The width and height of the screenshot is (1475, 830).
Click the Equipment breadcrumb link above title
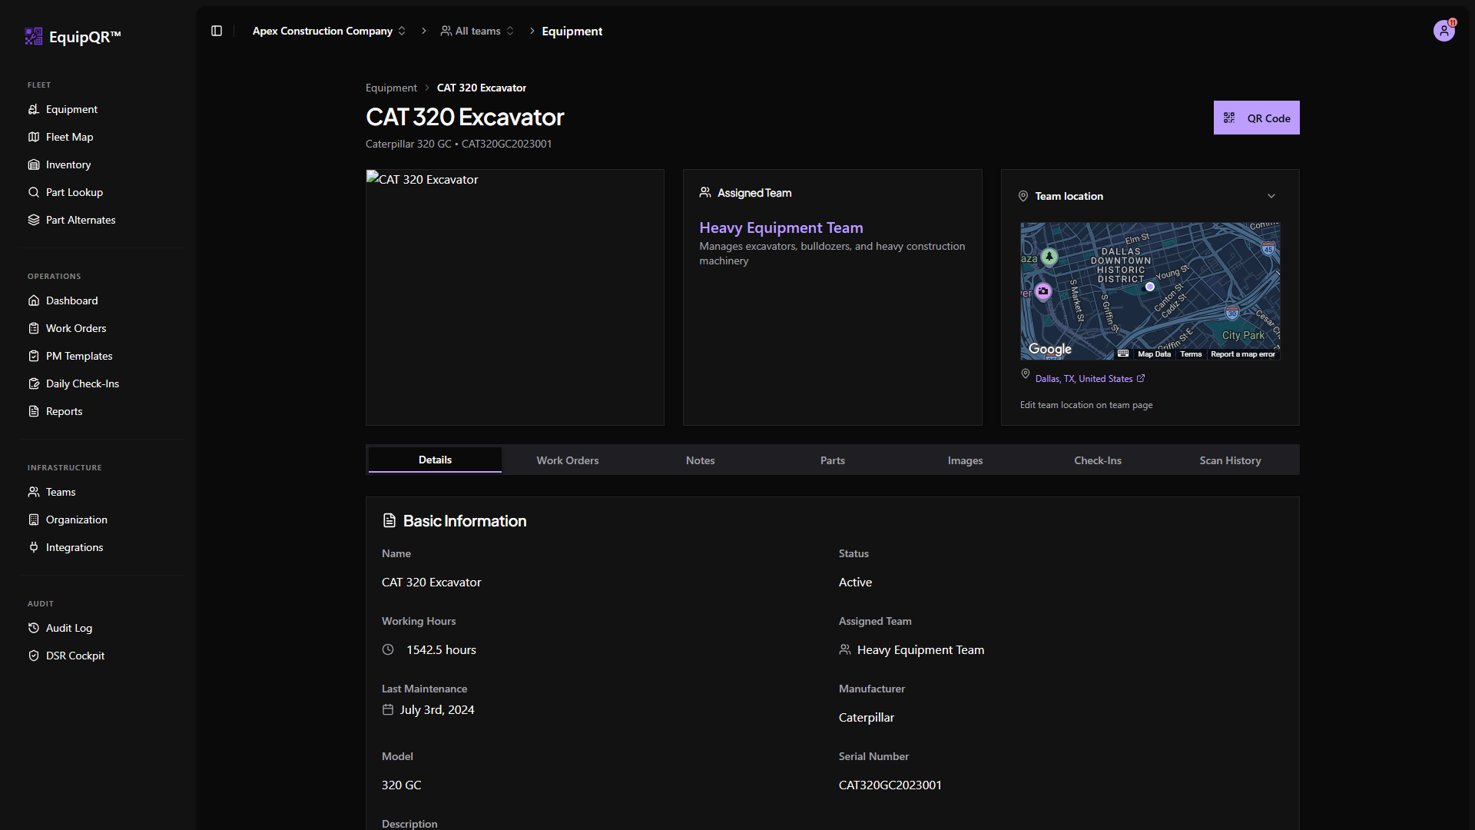[391, 88]
